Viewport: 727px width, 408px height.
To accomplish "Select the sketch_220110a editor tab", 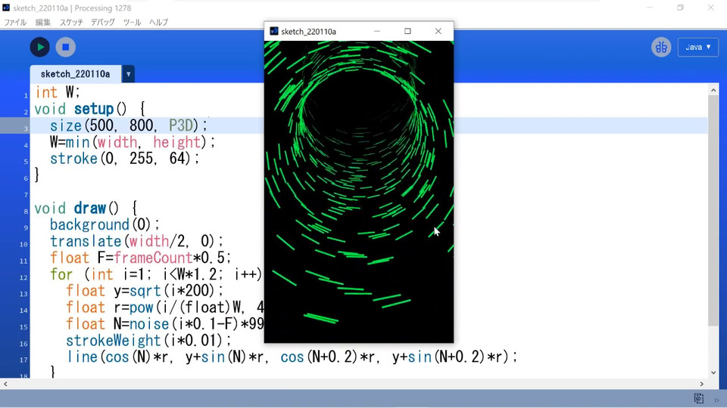I will pyautogui.click(x=76, y=74).
